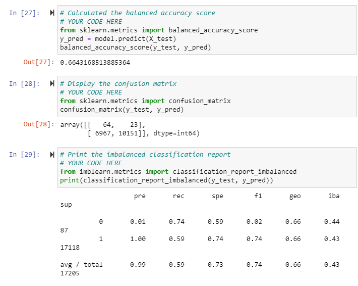Click the 'geo' column header
The height and width of the screenshot is (286, 358).
point(295,197)
